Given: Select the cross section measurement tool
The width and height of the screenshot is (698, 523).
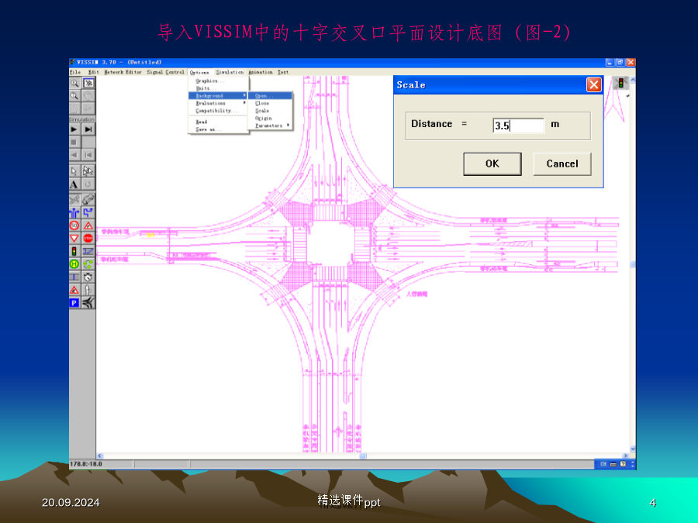Looking at the screenshot, I should pos(74,277).
